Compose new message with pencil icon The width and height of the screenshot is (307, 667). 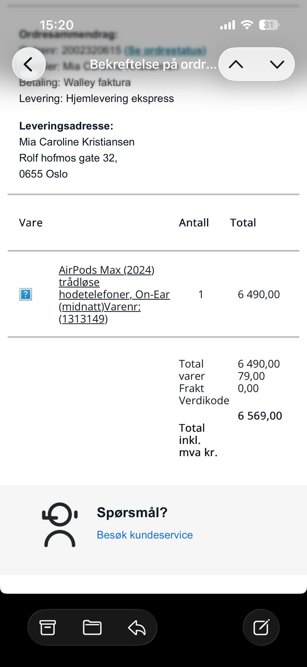point(261,627)
